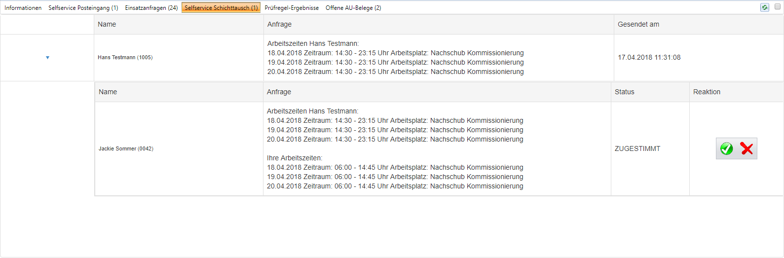Screen dimensions: 784x258
Task: Collapse the Hans Testmann row arrow
Action: tap(47, 58)
